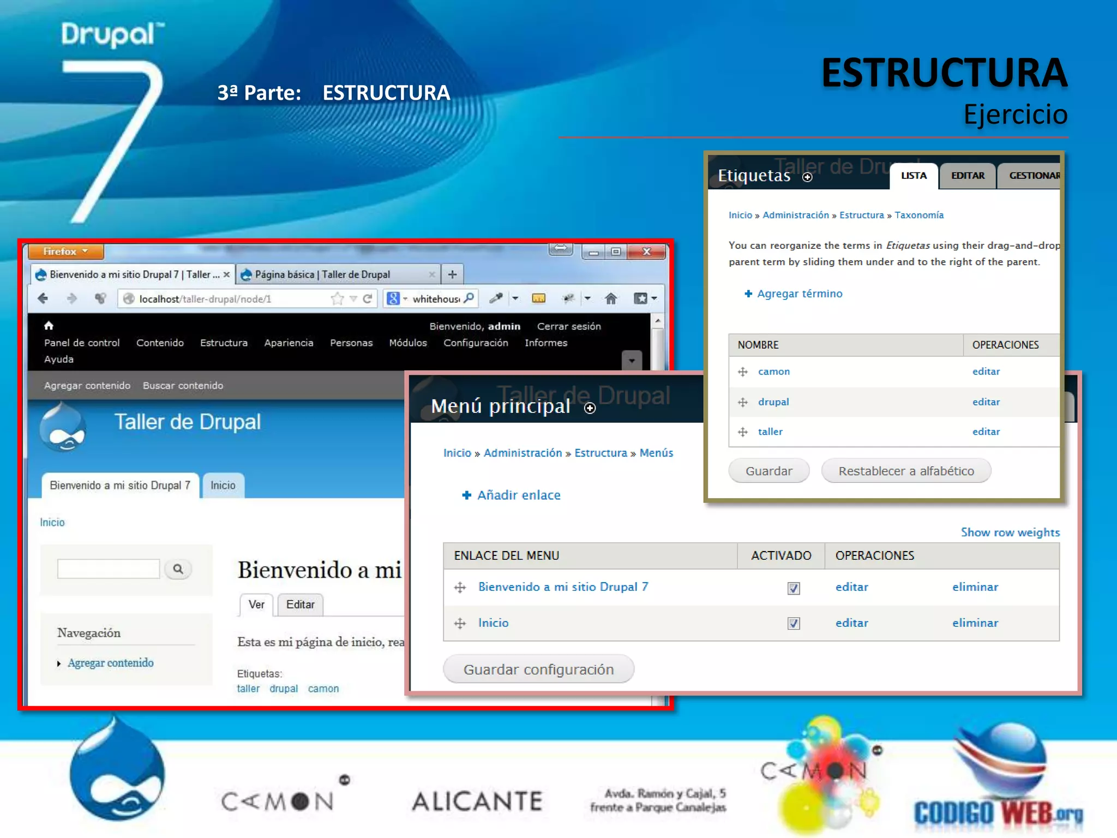This screenshot has height=838, width=1117.
Task: Open the Firefox home page icon
Action: [611, 298]
